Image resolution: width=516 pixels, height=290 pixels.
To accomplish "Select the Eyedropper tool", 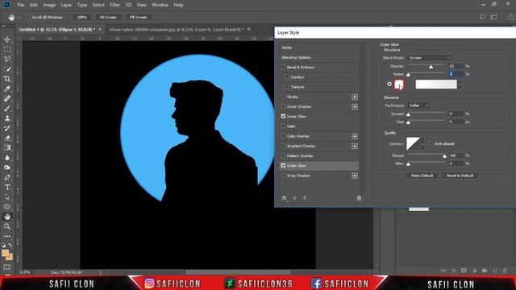I will click(7, 89).
